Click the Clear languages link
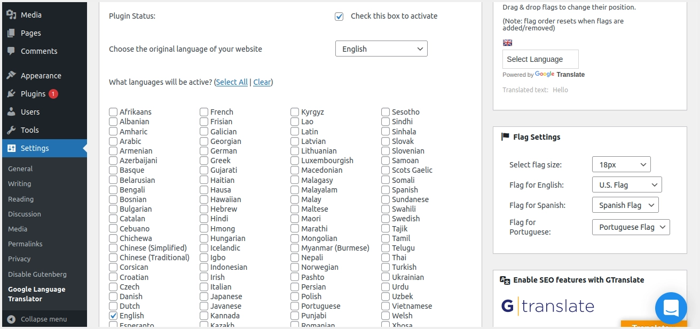 (262, 82)
